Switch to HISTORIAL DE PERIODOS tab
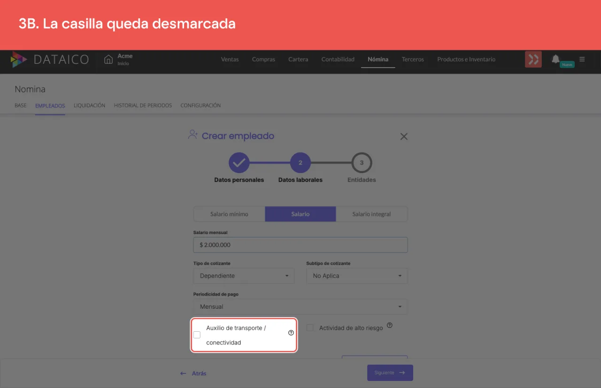The height and width of the screenshot is (388, 601). pos(143,106)
